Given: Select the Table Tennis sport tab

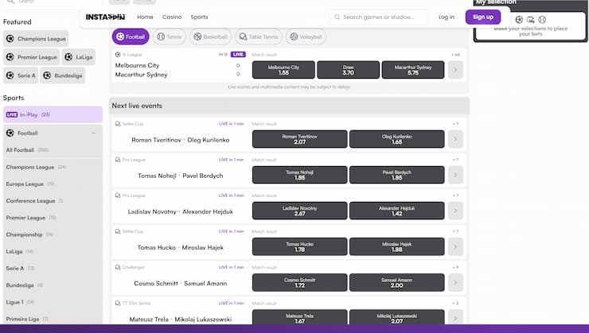Looking at the screenshot, I should click(259, 37).
